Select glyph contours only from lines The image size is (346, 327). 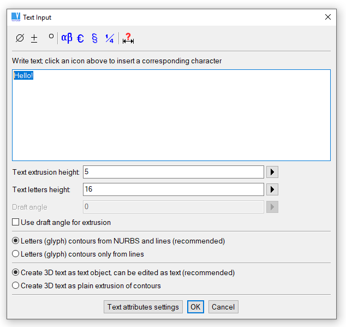[16, 254]
